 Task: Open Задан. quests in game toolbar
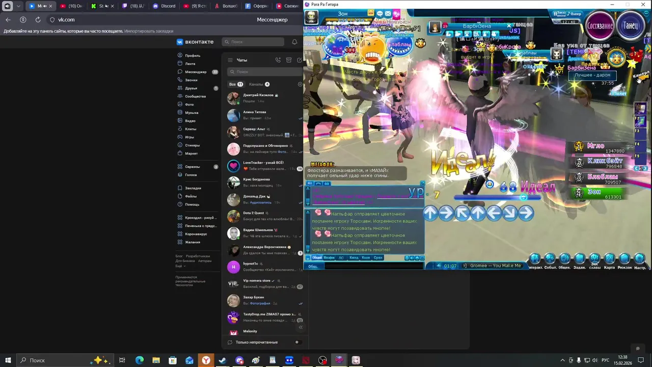point(580,259)
